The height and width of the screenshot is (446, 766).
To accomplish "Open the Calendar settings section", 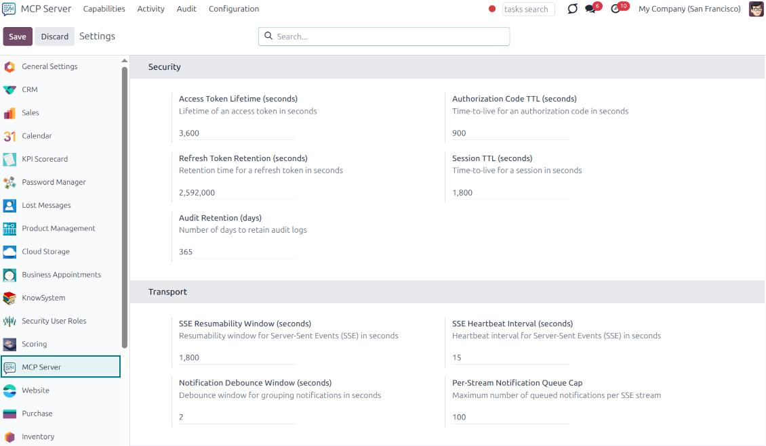I will [37, 136].
